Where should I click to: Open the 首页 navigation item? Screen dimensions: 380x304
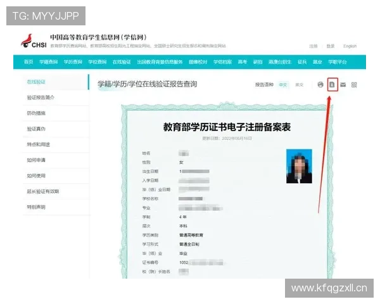tap(28, 62)
